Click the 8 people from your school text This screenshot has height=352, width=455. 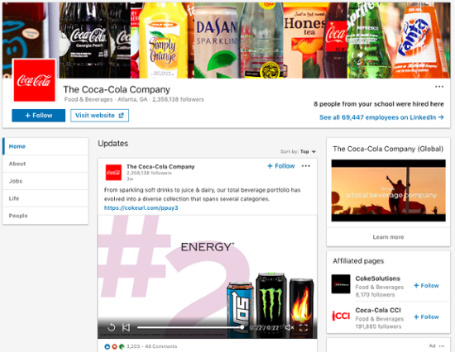pos(379,104)
